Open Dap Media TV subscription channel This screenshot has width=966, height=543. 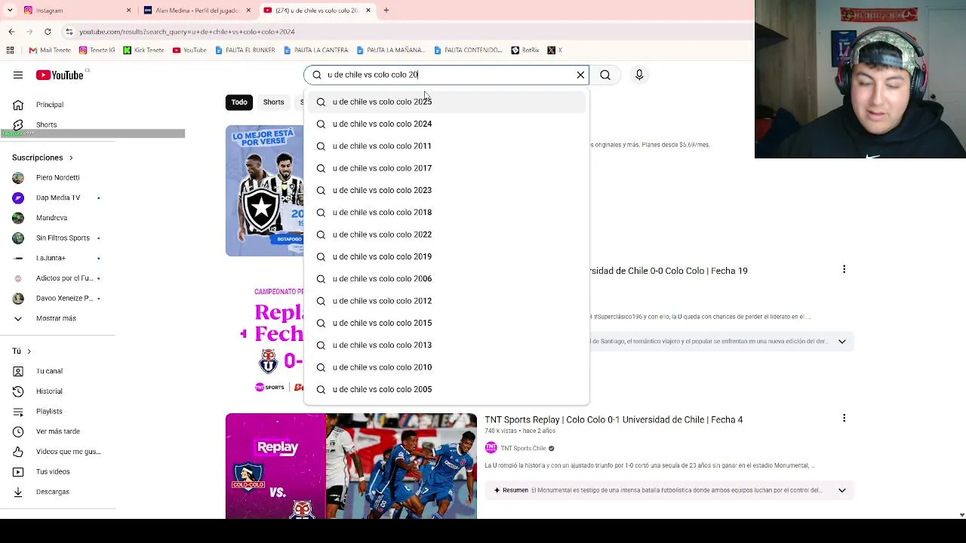pos(57,198)
